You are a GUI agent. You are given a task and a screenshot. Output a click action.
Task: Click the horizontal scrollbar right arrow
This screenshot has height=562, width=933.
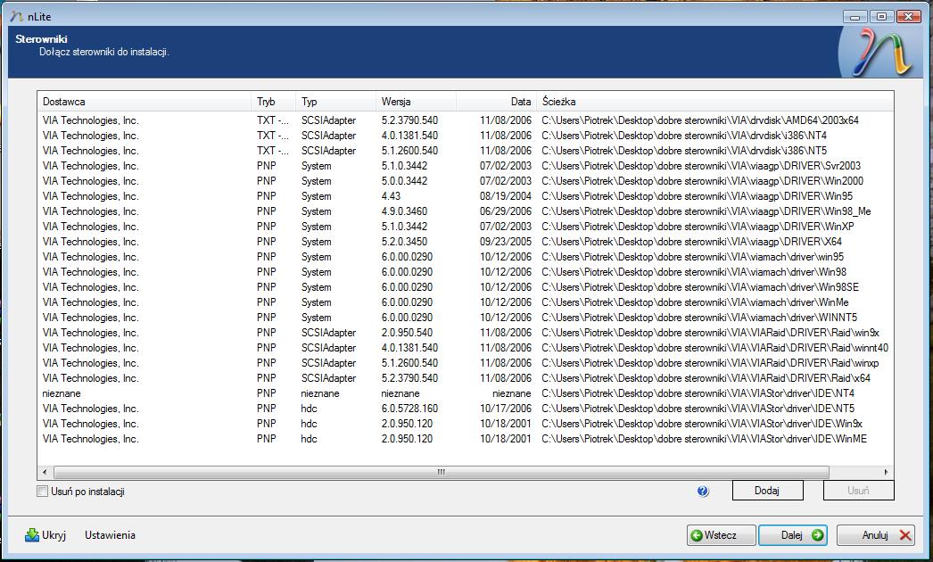tap(886, 472)
